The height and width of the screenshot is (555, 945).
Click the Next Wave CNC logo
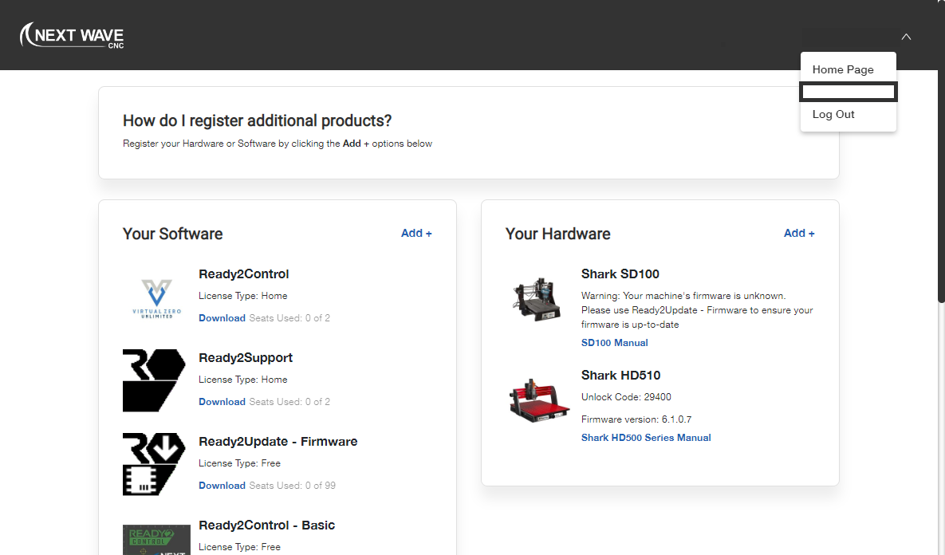72,36
